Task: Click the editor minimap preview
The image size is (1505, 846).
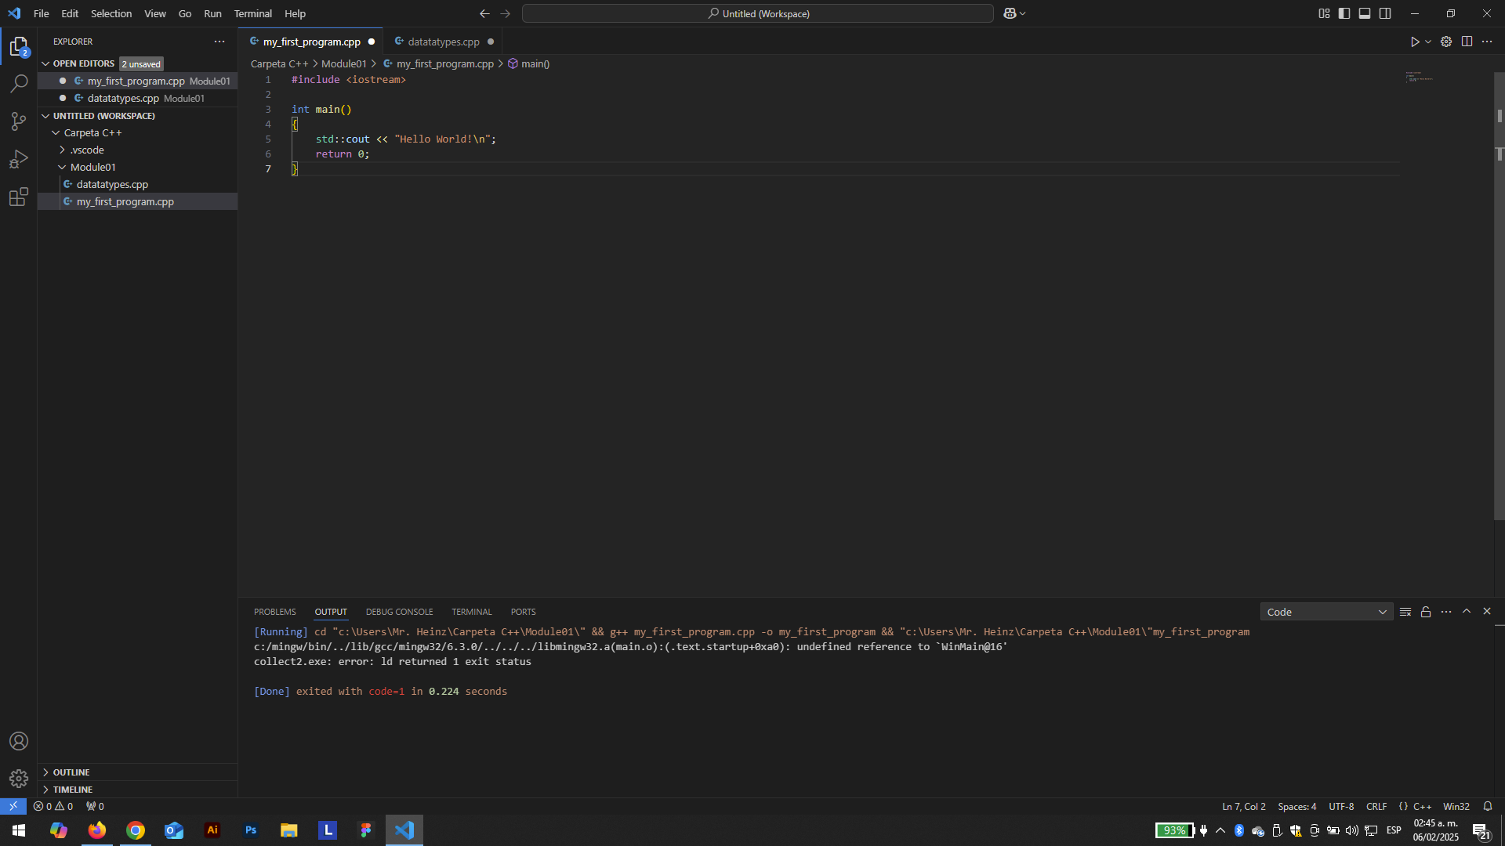Action: click(1419, 78)
